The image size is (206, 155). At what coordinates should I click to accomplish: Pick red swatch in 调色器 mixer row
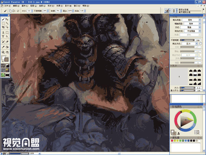pyautogui.click(x=172, y=141)
